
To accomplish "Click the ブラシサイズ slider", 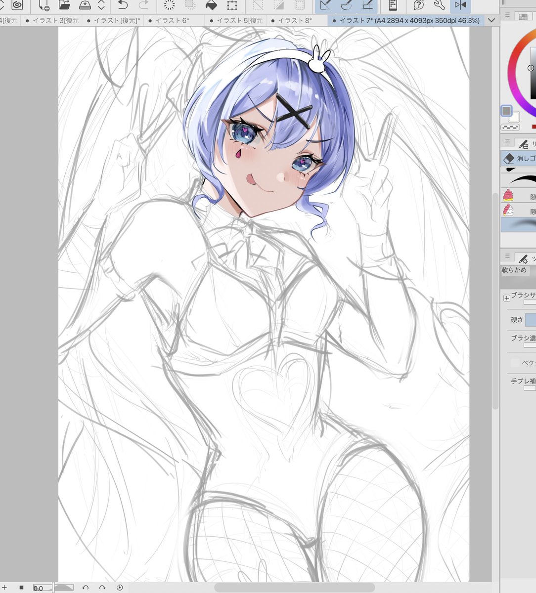I will point(530,302).
